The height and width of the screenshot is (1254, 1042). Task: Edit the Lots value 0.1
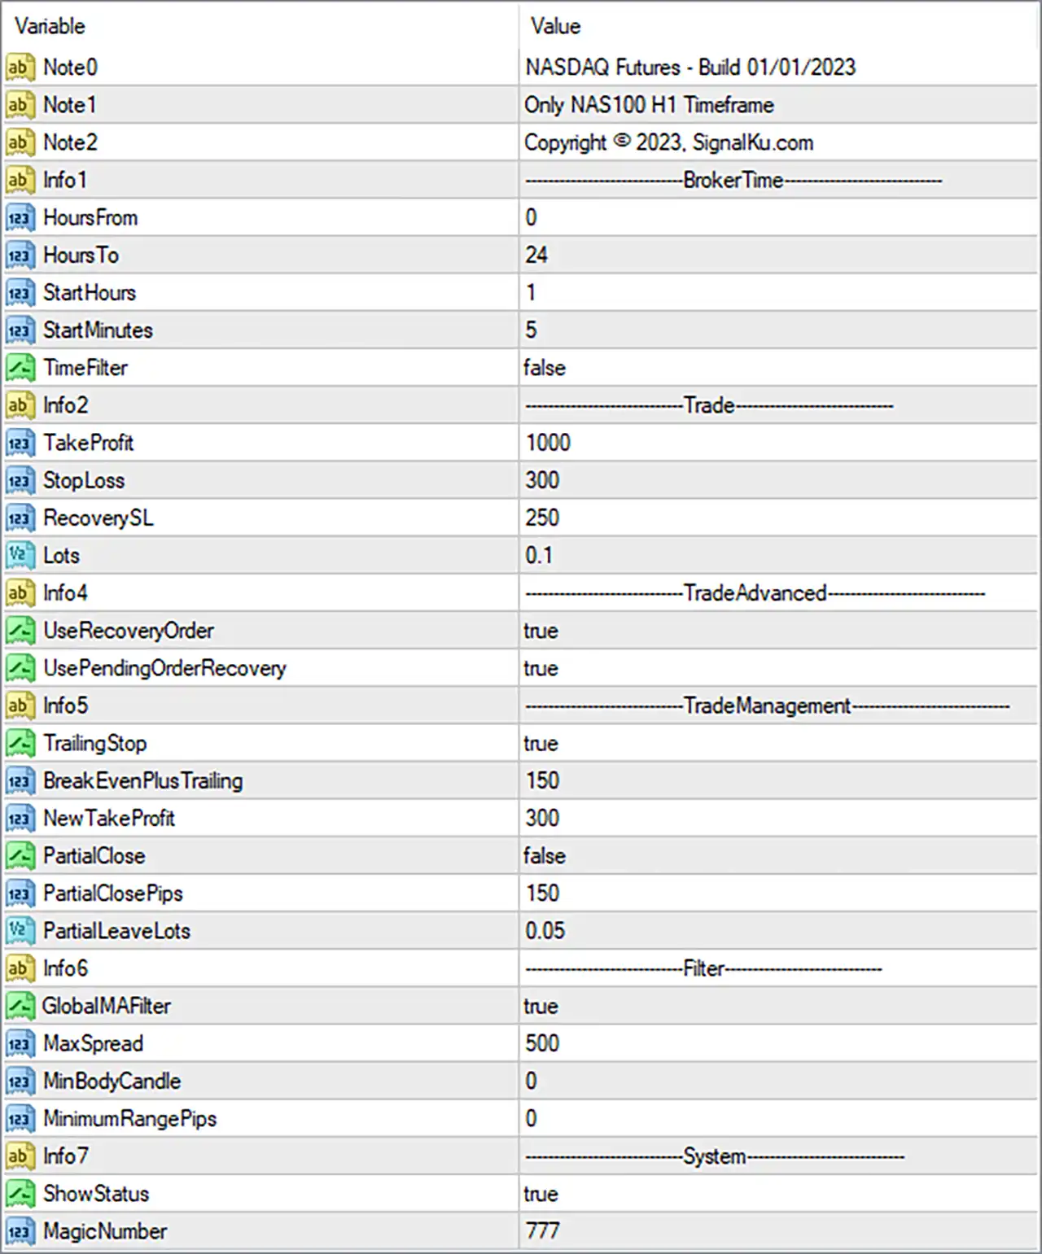pyautogui.click(x=539, y=556)
